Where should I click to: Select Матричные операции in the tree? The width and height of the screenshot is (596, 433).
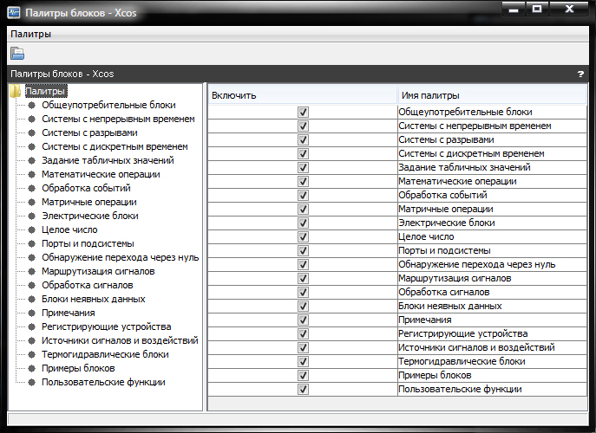(89, 202)
